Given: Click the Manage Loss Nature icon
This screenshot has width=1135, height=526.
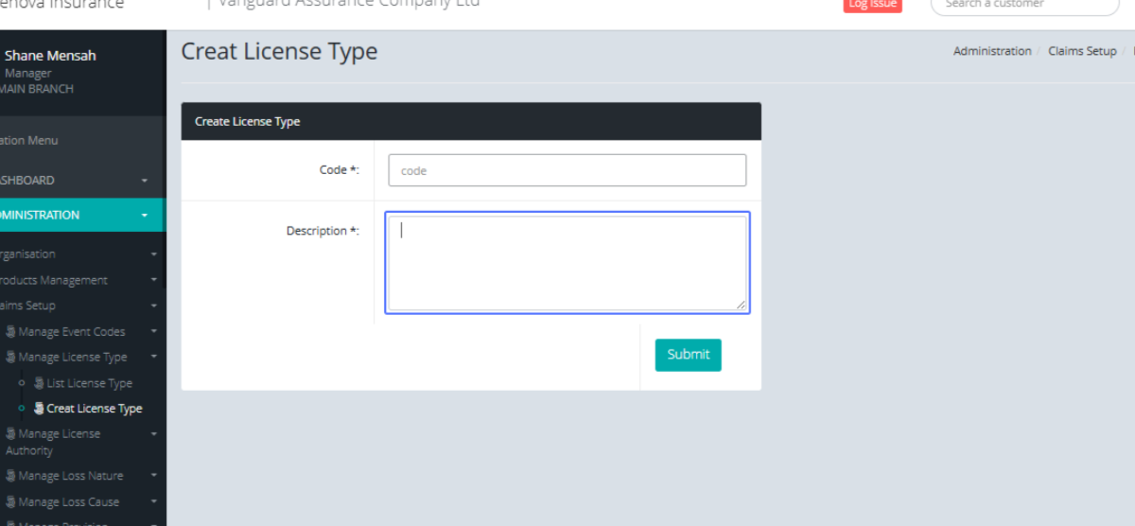Looking at the screenshot, I should point(10,476).
